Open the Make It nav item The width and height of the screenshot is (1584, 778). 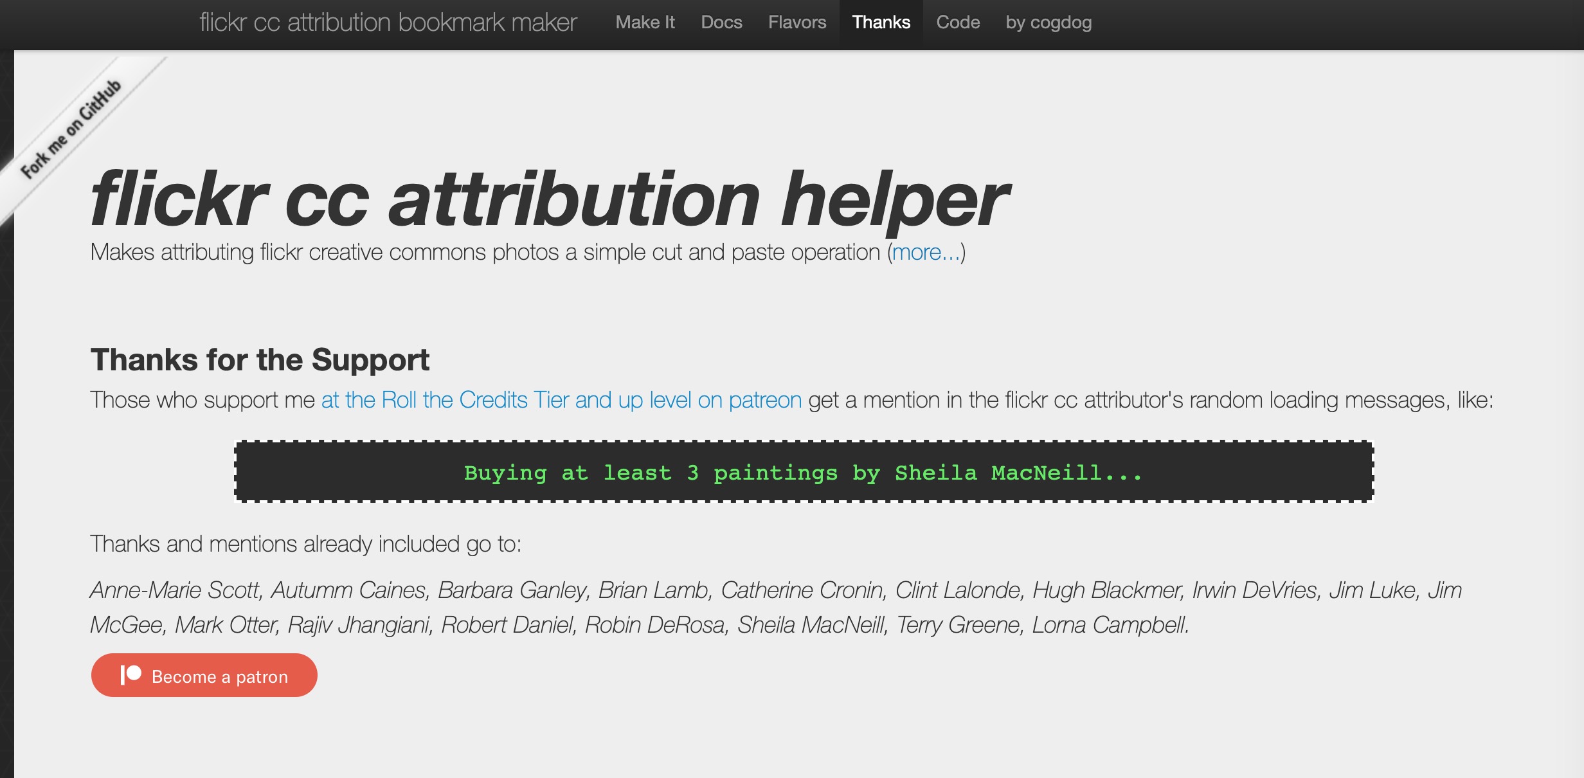pyautogui.click(x=645, y=23)
